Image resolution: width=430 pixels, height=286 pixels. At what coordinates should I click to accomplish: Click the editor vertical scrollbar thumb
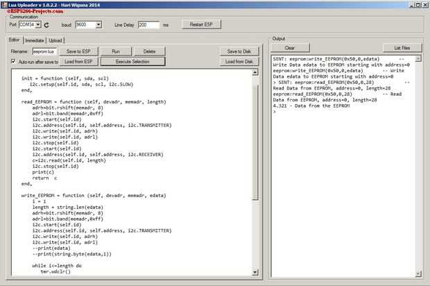click(x=255, y=142)
